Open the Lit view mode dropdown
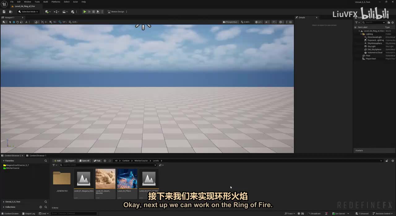 pos(259,22)
